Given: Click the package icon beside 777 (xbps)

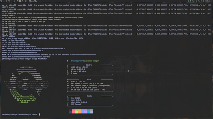Looking at the screenshot, I should click(68, 104).
